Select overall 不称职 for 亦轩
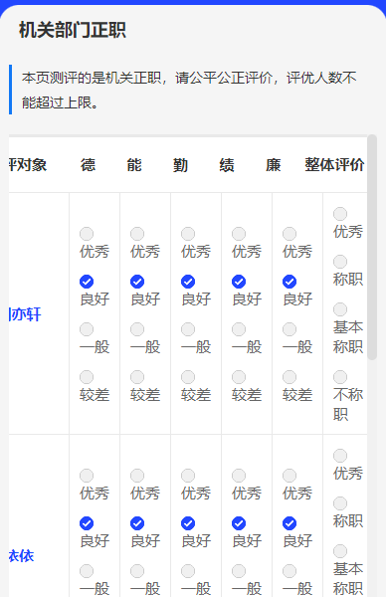This screenshot has height=597, width=386. point(340,377)
